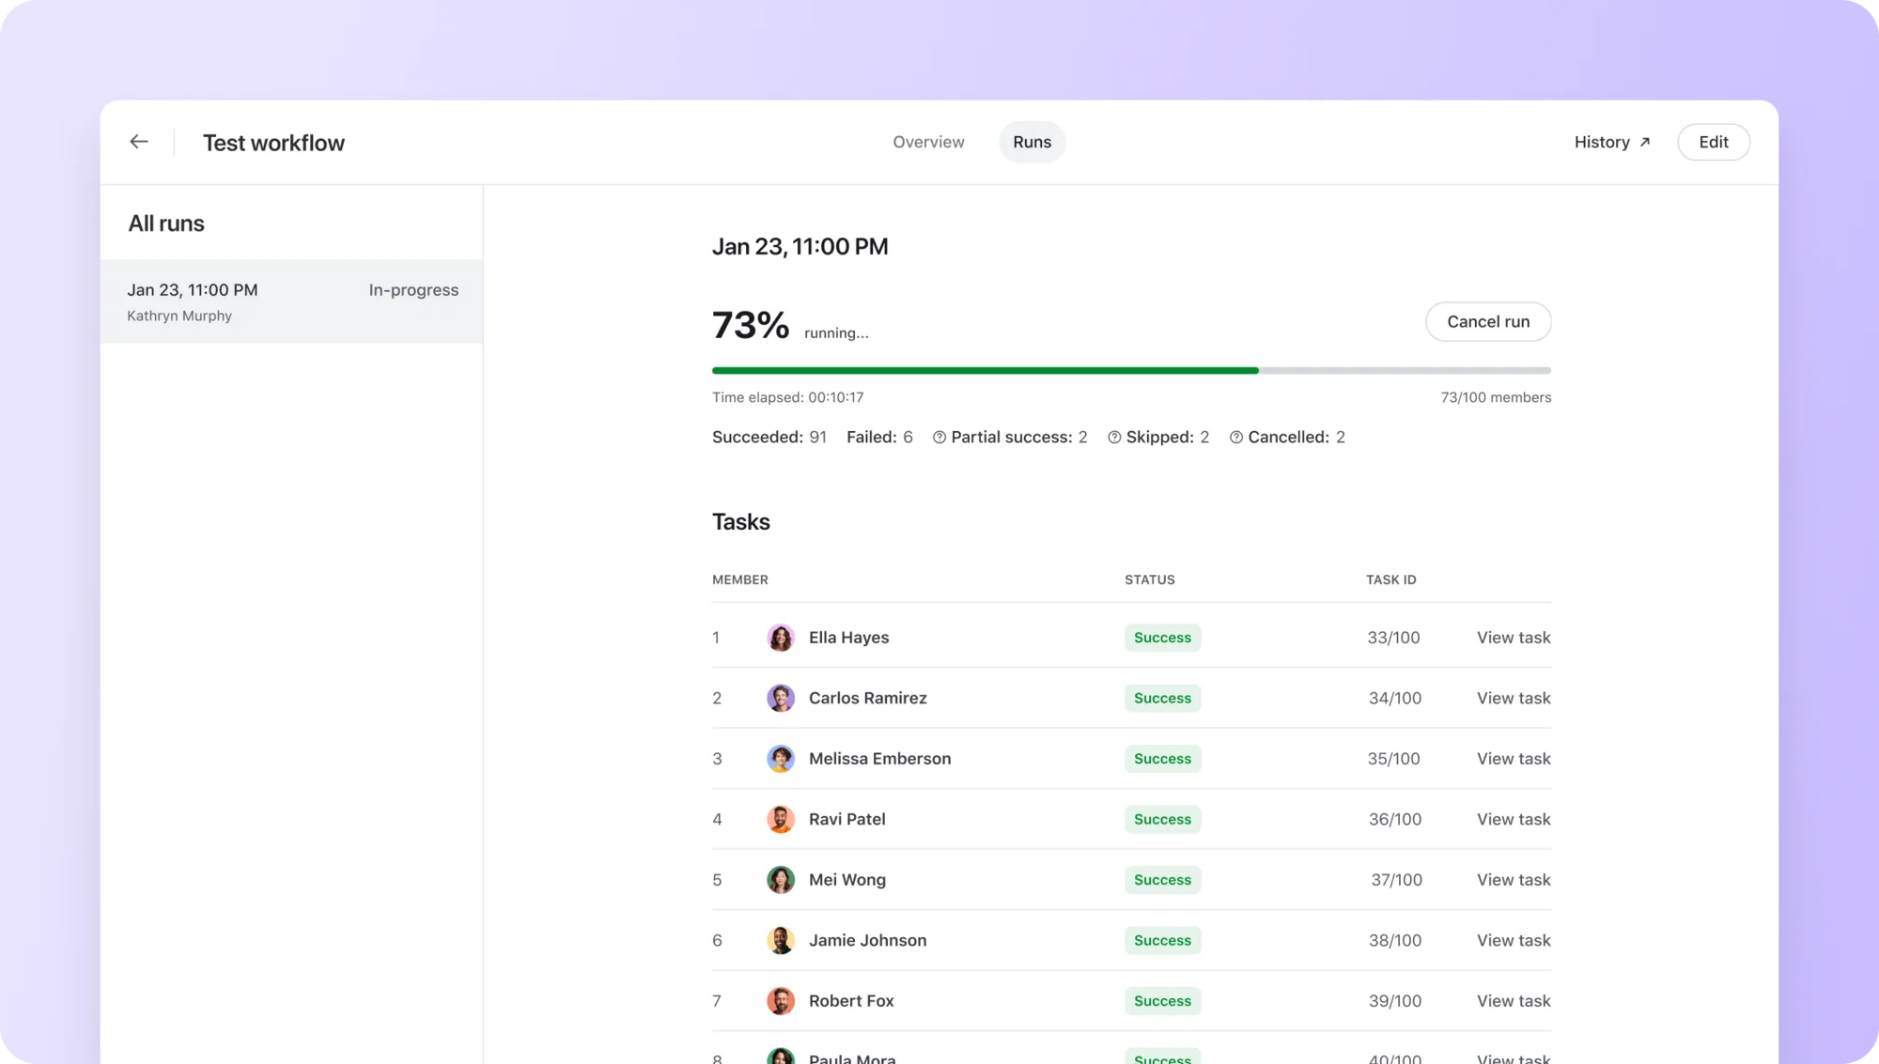1879x1064 pixels.
Task: Cancel the current run
Action: (1488, 322)
